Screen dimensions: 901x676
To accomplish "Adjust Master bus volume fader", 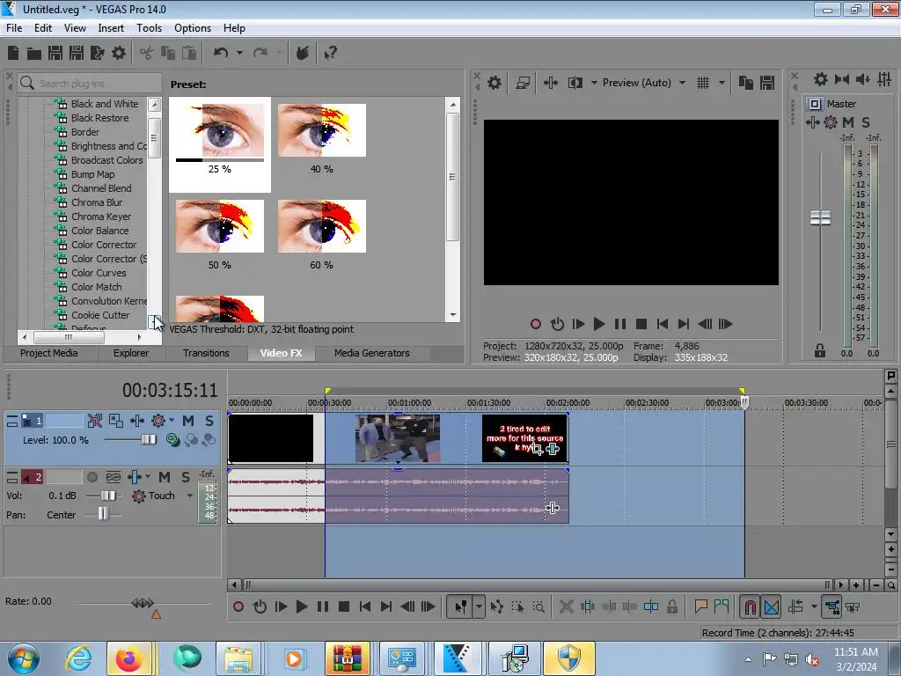I will tap(820, 218).
